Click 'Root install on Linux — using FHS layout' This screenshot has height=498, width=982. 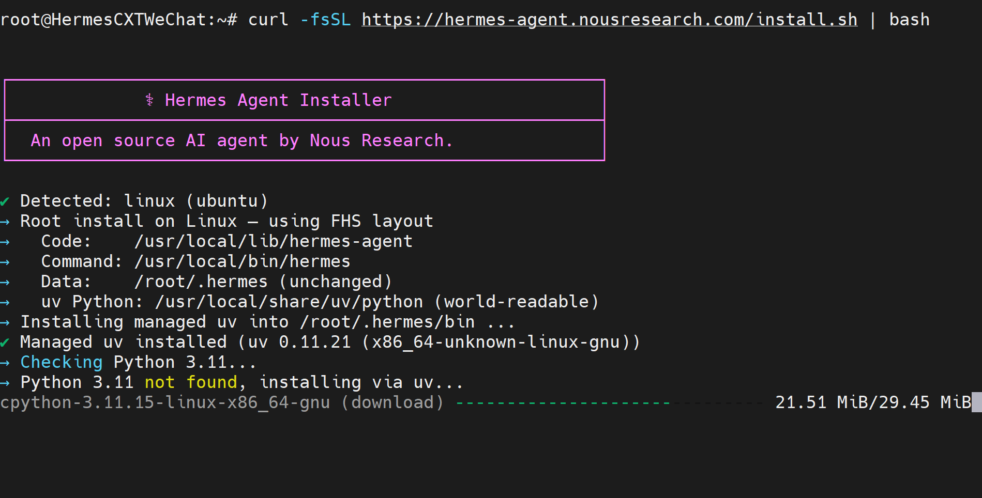(226, 221)
